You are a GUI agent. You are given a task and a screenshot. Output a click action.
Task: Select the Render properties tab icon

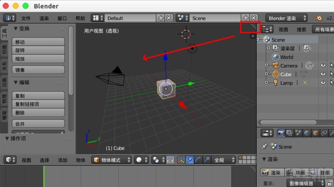pos(281,133)
